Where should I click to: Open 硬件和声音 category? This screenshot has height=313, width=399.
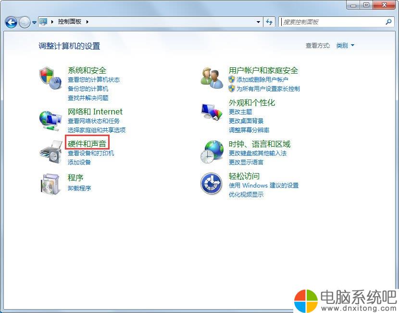[87, 144]
